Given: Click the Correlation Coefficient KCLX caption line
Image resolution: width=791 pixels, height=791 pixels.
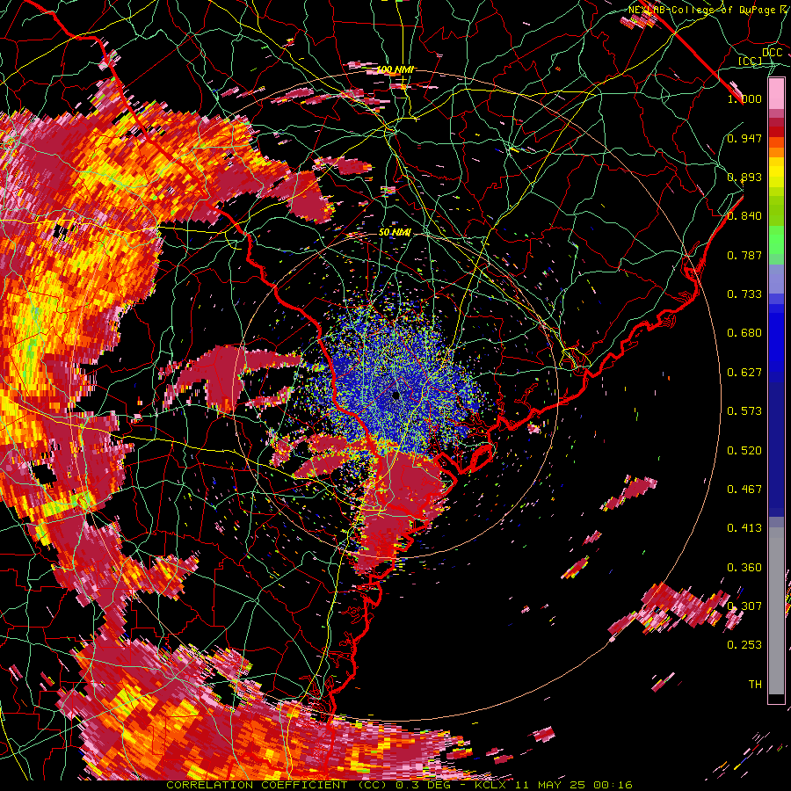Looking at the screenshot, I should 399,785.
